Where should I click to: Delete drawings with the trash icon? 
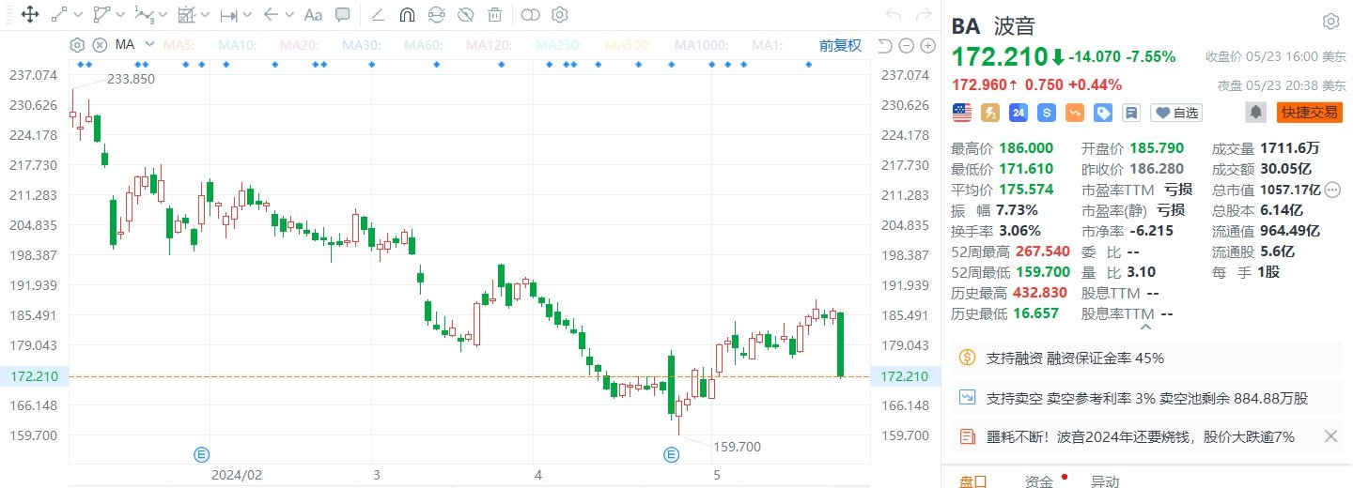coord(494,15)
